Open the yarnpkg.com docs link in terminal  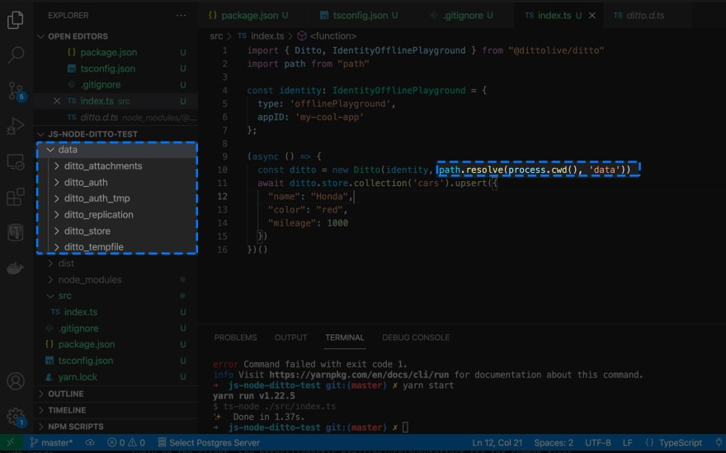pos(360,375)
